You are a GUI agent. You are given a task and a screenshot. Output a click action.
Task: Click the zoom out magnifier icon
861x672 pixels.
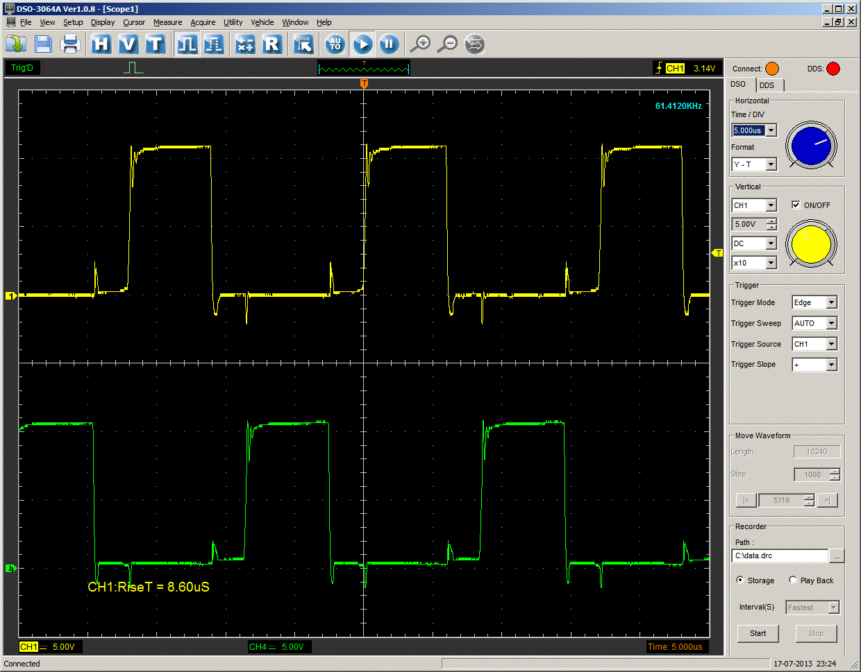click(x=448, y=44)
